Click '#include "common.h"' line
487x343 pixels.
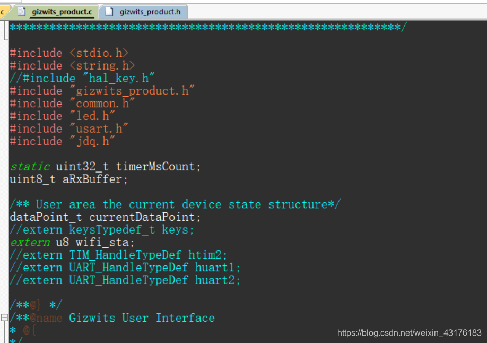[72, 103]
